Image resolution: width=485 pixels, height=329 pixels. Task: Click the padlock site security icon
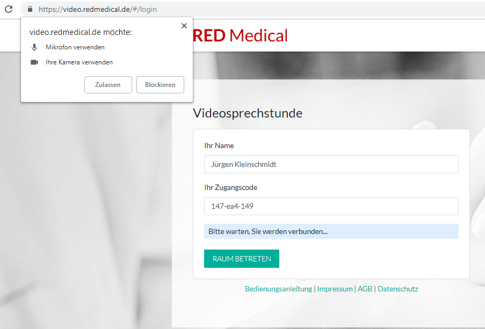pyautogui.click(x=30, y=9)
